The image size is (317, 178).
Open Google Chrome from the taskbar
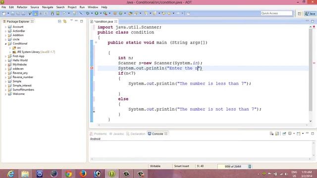point(68,174)
